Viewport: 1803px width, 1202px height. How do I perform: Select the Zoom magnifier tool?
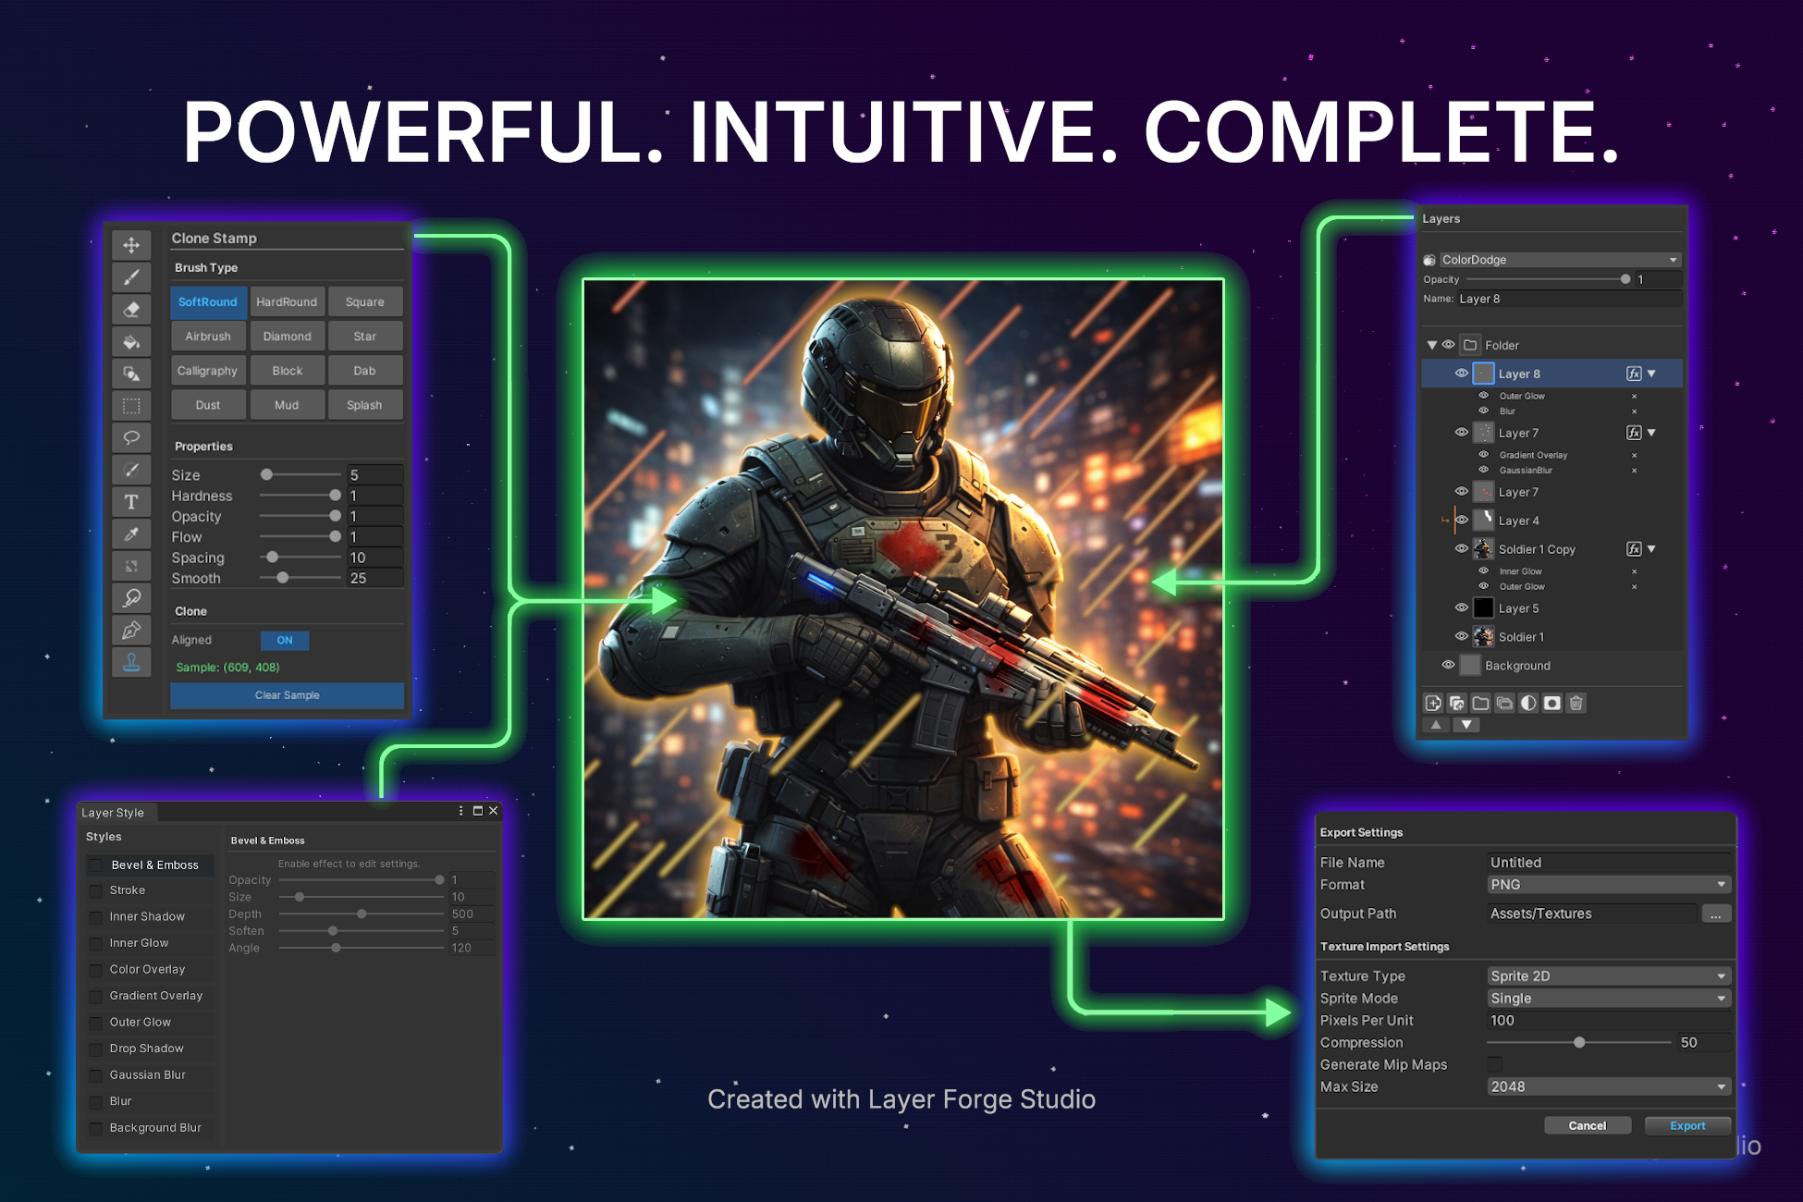coord(131,597)
